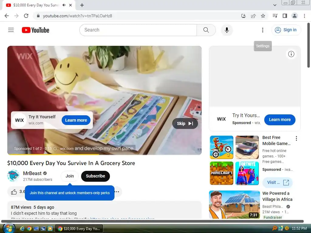This screenshot has width=311, height=233.
Task: Click the padlock site info icon
Action: pos(38,16)
